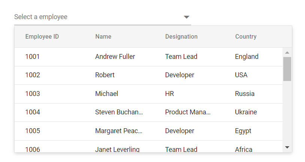The width and height of the screenshot is (305, 162).
Task: Click Developer in Robert's row
Action: tap(179, 75)
